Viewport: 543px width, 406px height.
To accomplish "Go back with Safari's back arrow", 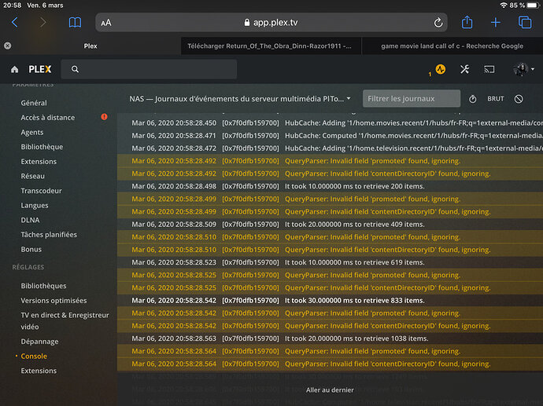I will (14, 23).
